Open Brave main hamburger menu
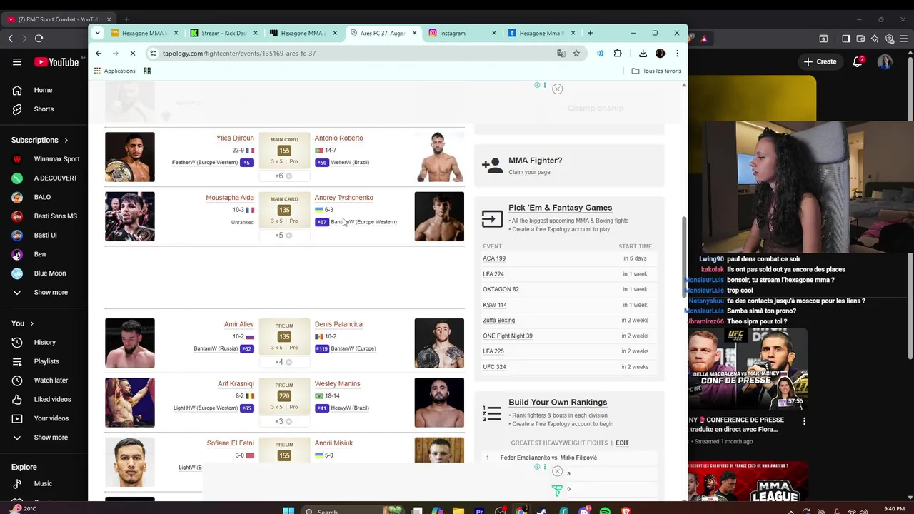The height and width of the screenshot is (514, 914). (904, 39)
